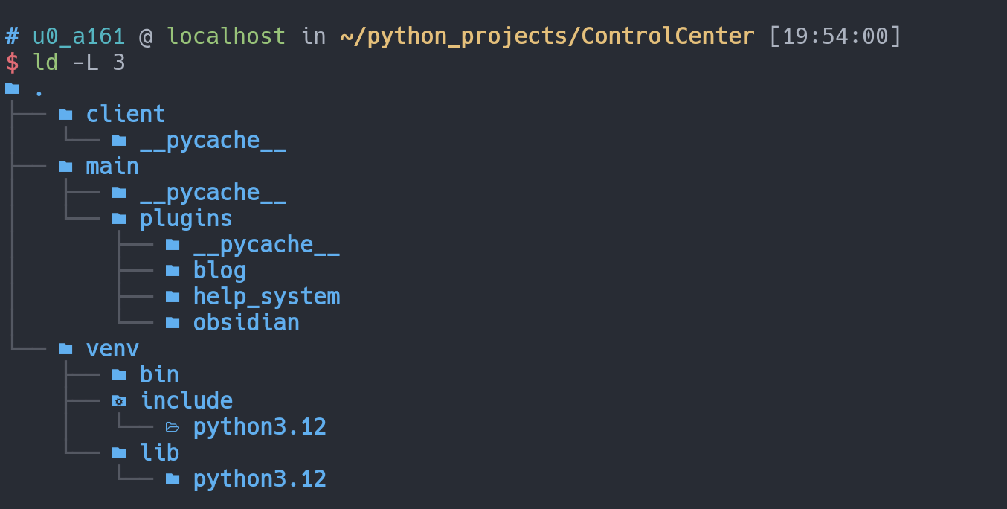Click the typed ld command text
Image resolution: width=1007 pixels, height=509 pixels.
pos(45,63)
